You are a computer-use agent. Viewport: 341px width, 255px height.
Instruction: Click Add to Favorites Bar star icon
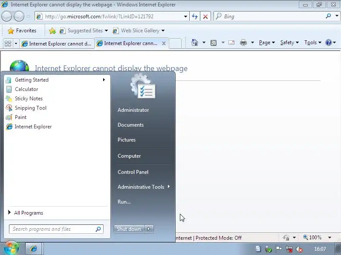52,31
